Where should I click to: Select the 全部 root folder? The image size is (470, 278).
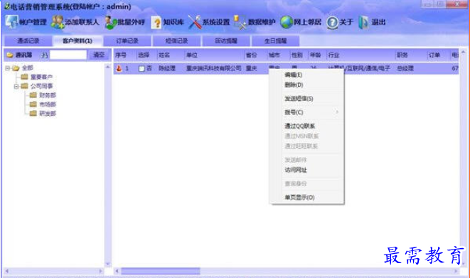click(x=27, y=68)
